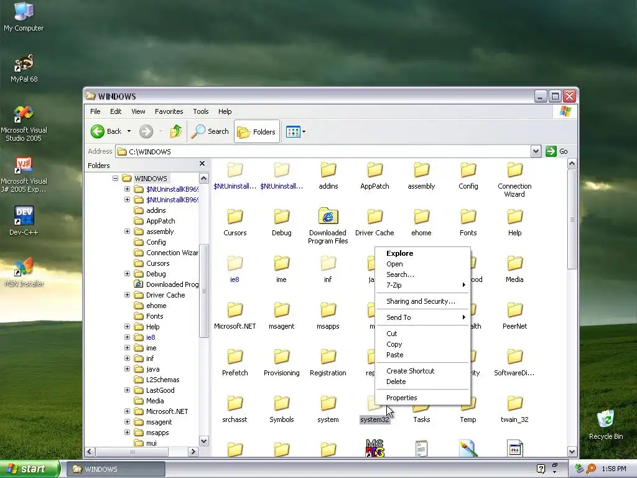Select the Prefetch folder icon

pos(235,363)
